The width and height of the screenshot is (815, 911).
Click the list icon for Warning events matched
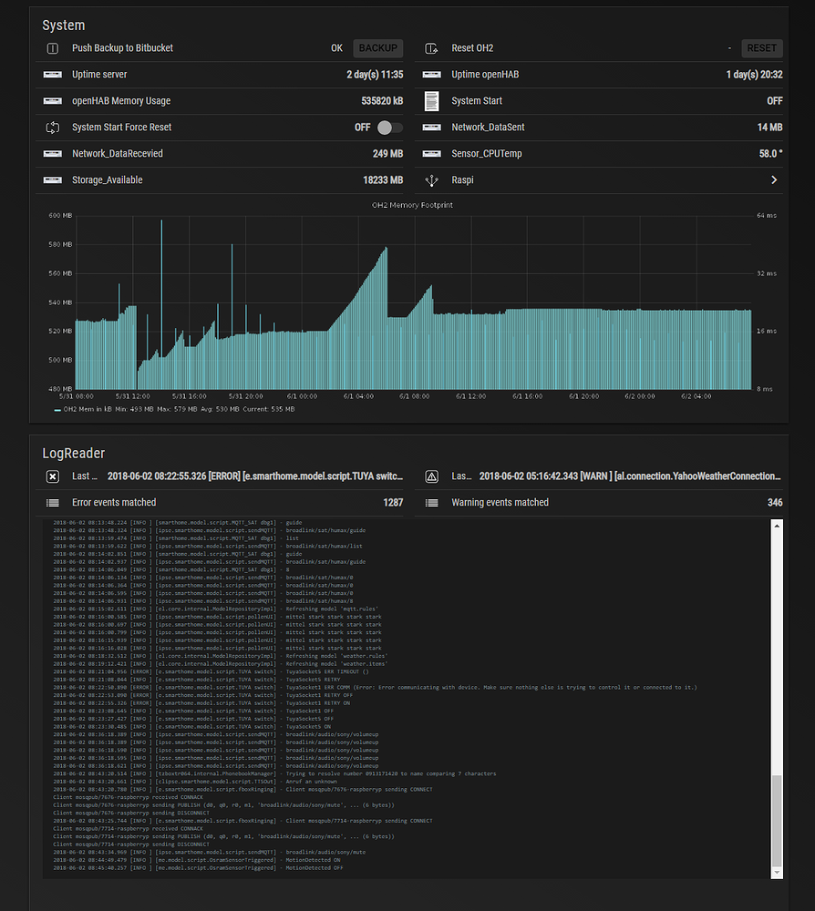point(432,502)
